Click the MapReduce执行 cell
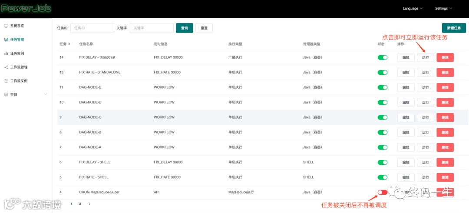469x213 pixels. [x=241, y=192]
